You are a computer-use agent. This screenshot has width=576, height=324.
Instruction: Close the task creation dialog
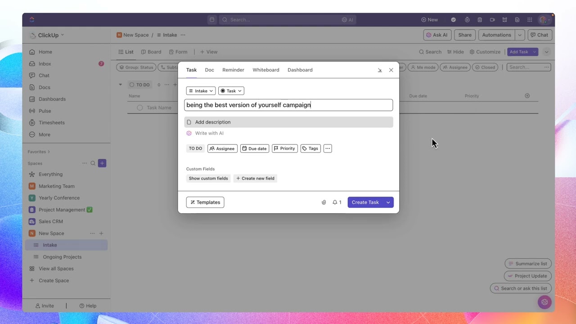(391, 70)
